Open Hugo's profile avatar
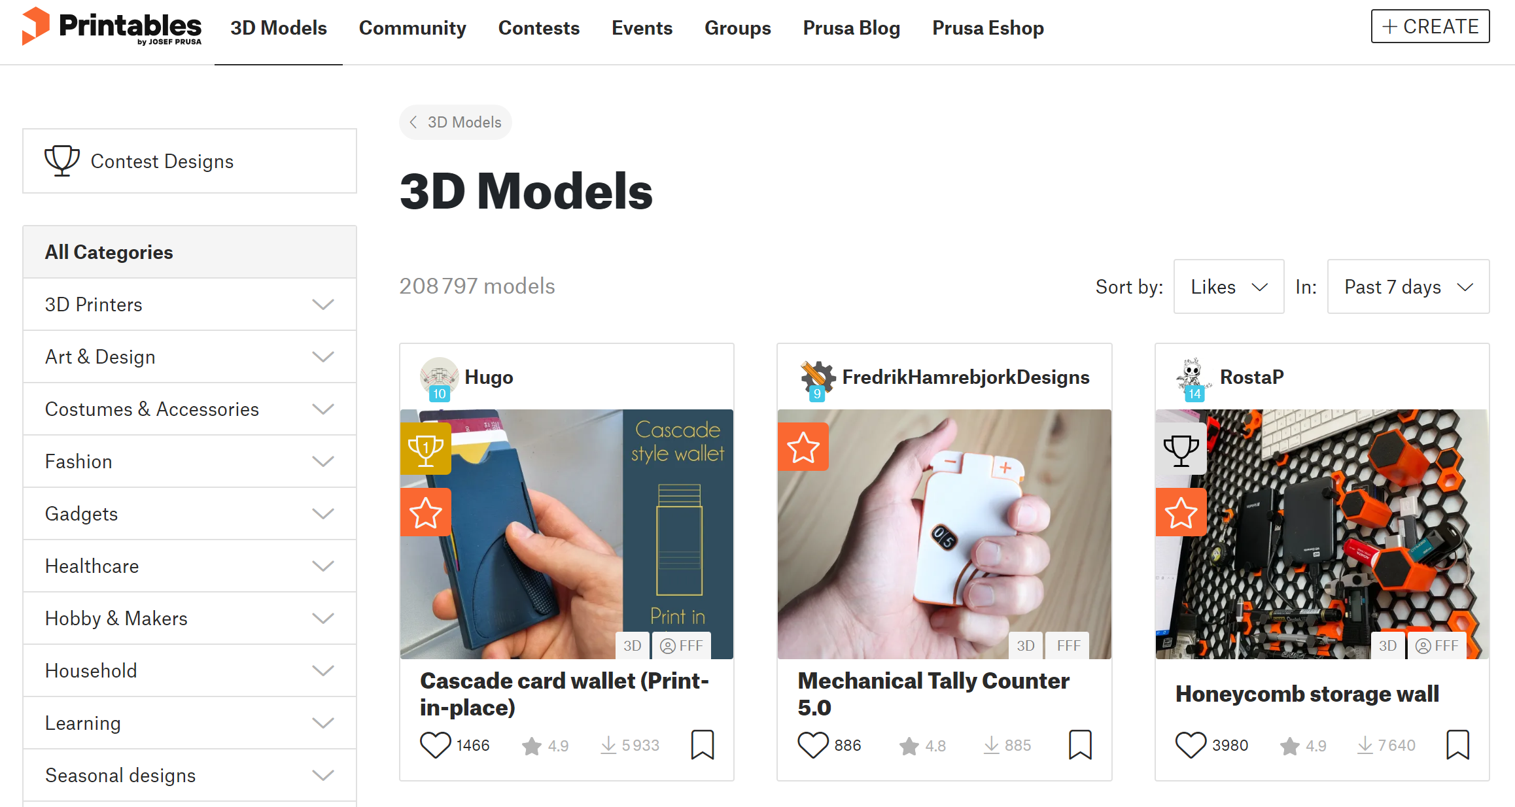The height and width of the screenshot is (807, 1515). [439, 377]
